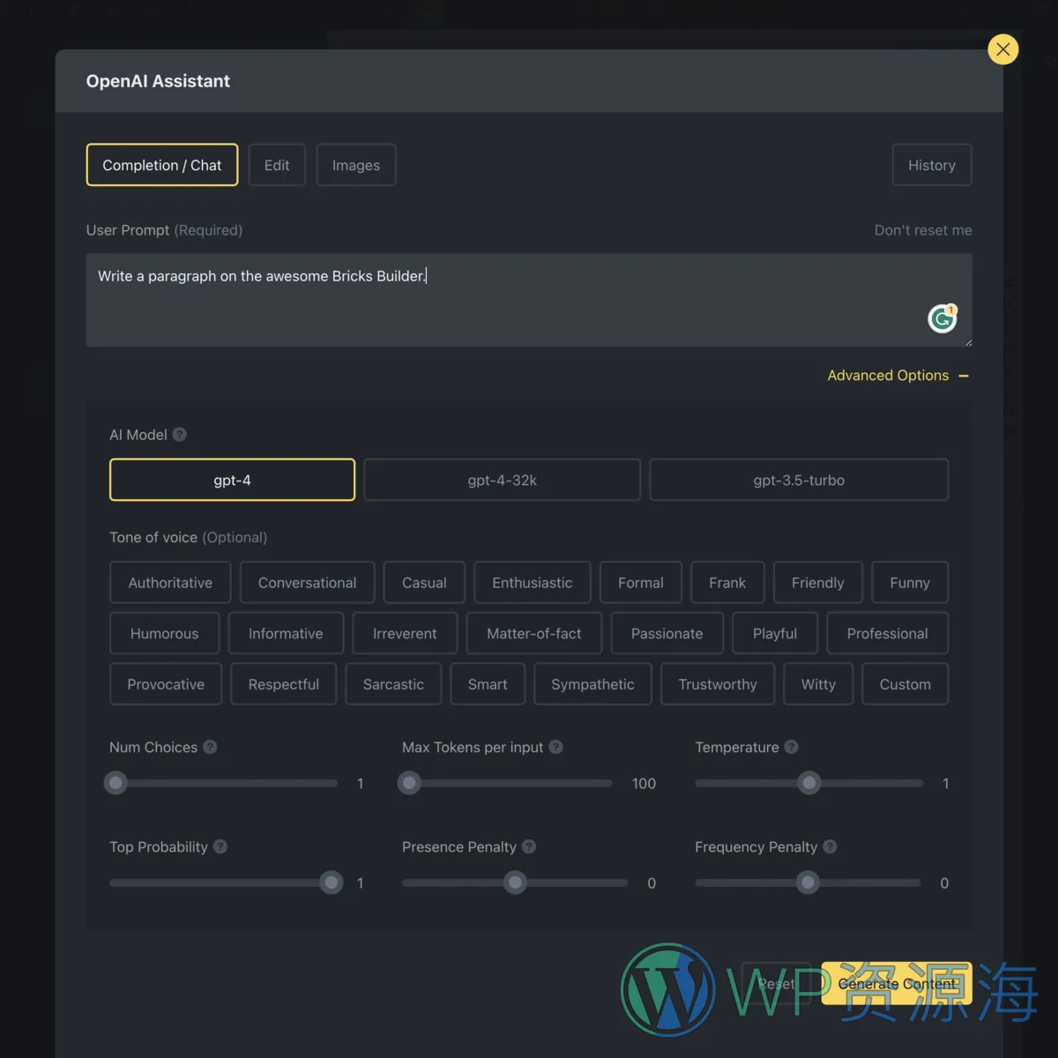Show help for Max Tokens per input

tap(555, 747)
